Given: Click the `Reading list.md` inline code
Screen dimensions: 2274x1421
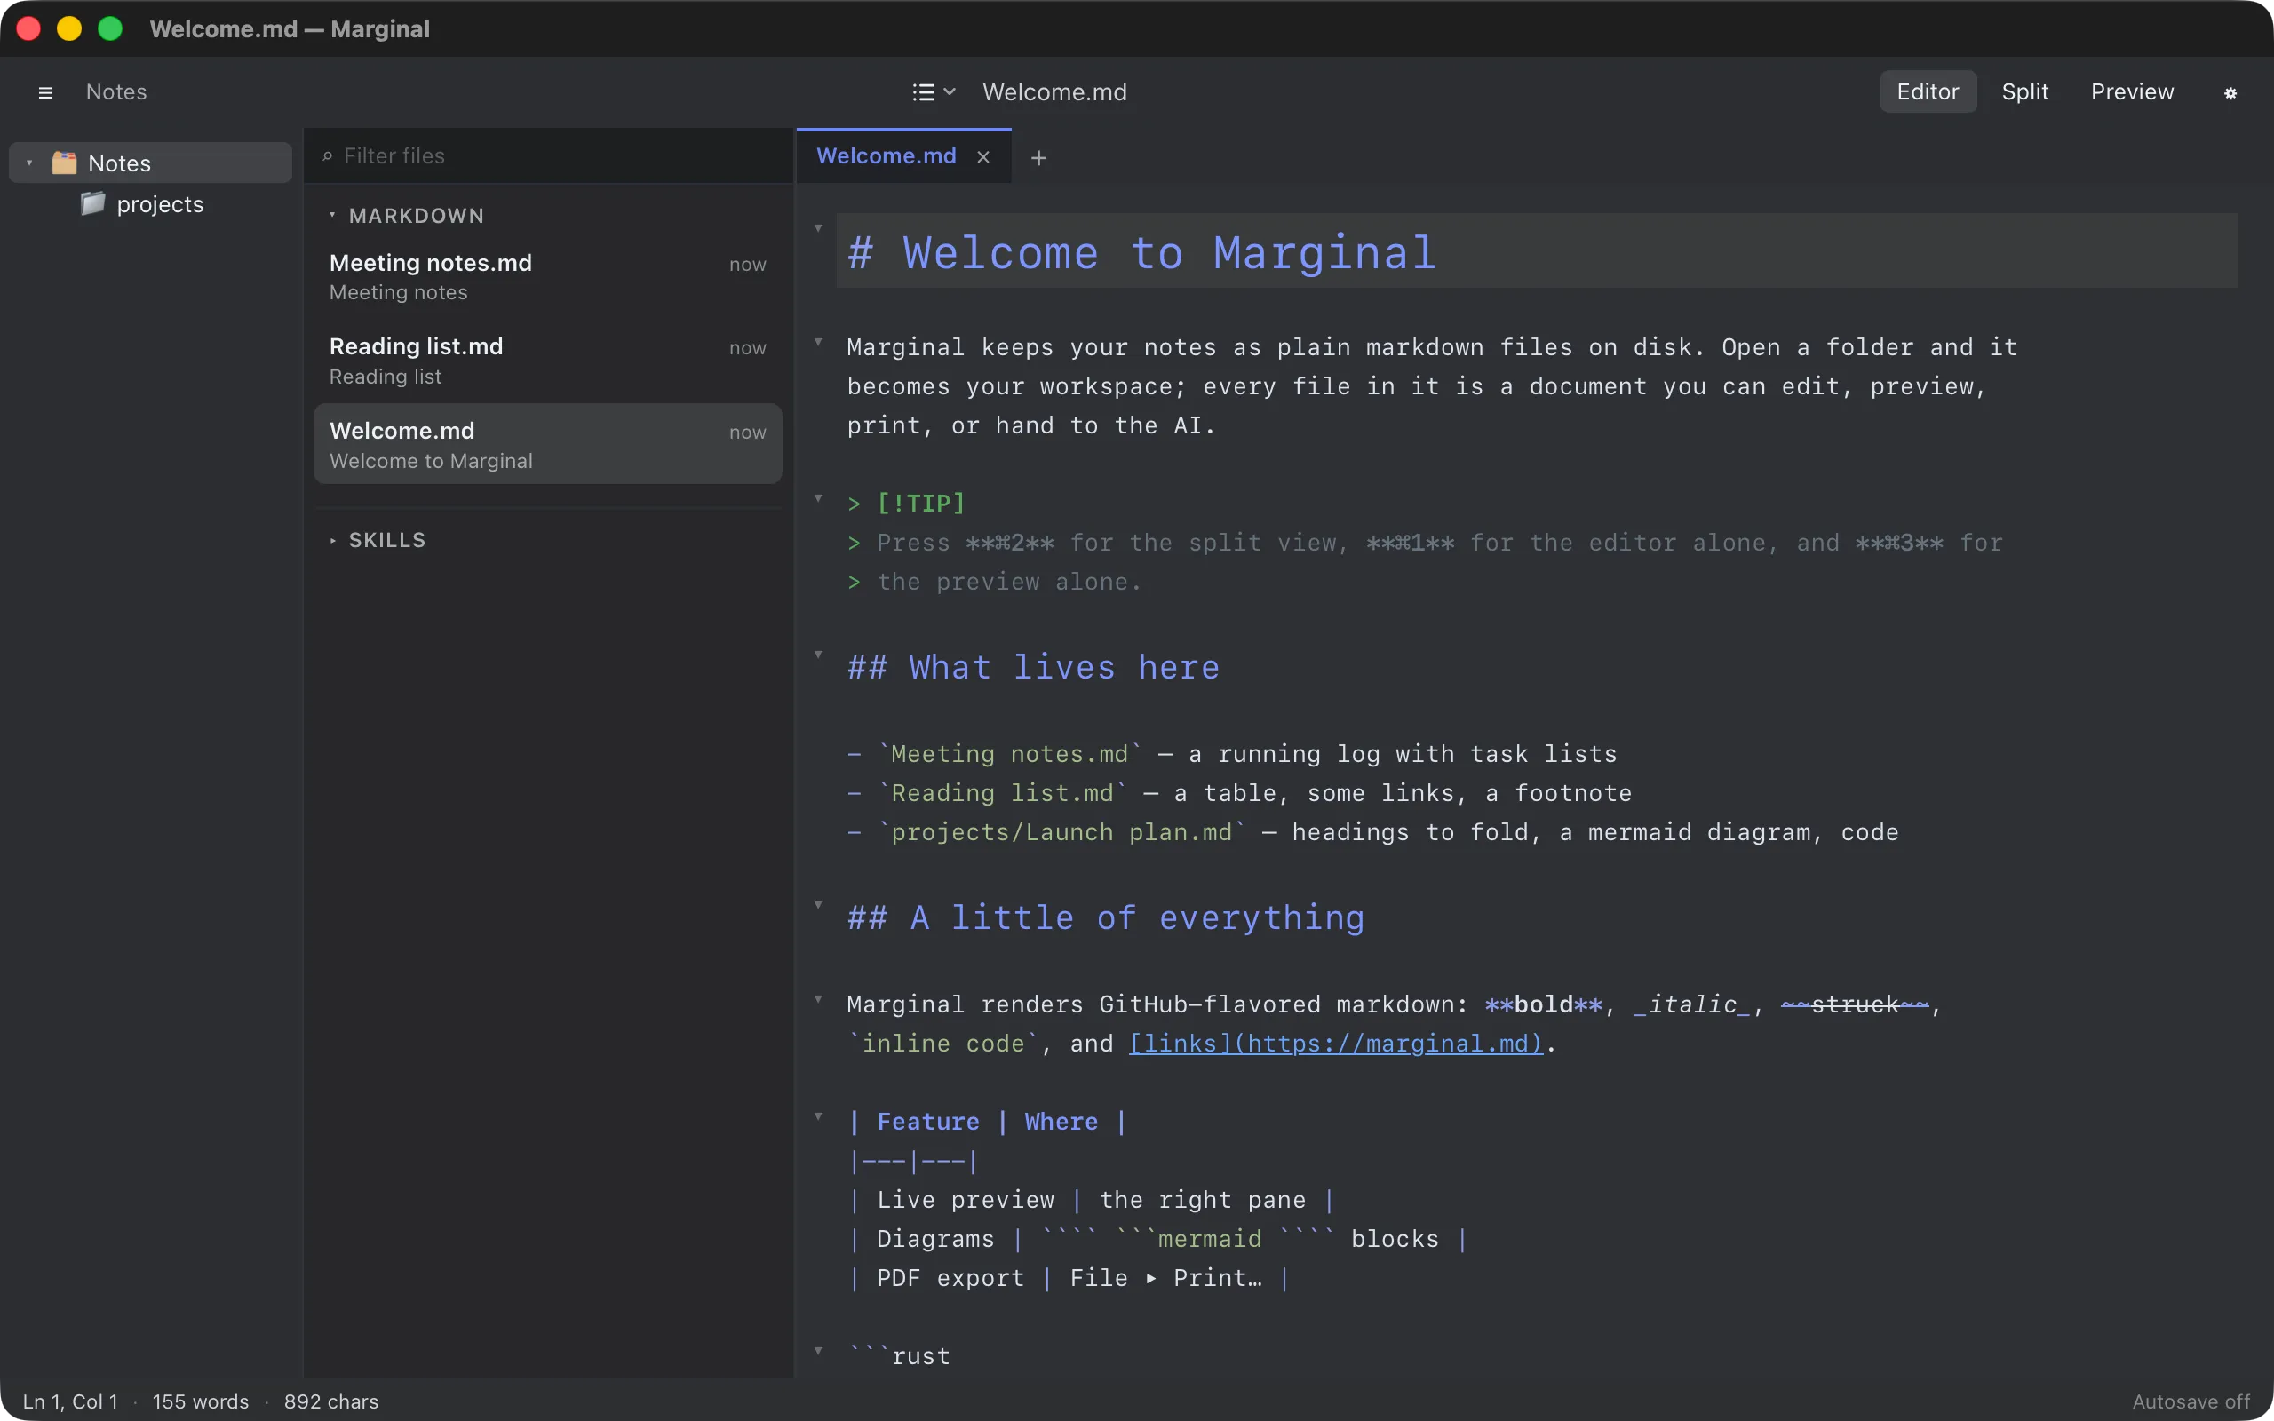Looking at the screenshot, I should pos(1002,793).
